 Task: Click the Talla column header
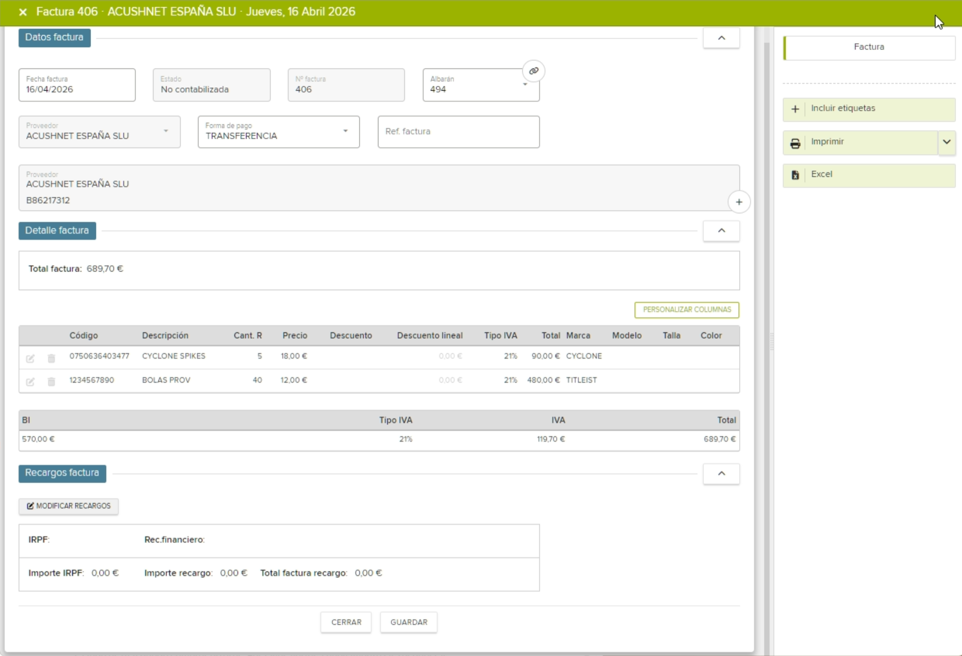672,336
